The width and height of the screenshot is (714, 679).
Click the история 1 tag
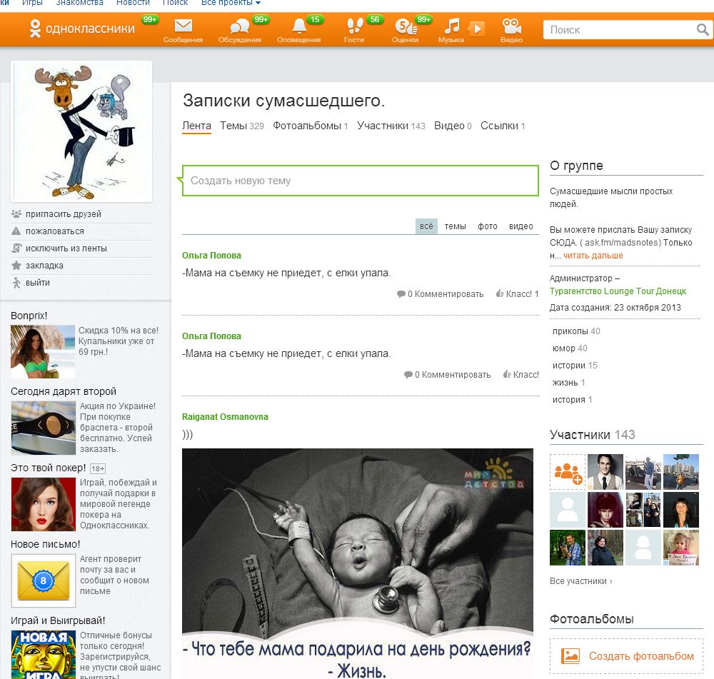pos(573,399)
